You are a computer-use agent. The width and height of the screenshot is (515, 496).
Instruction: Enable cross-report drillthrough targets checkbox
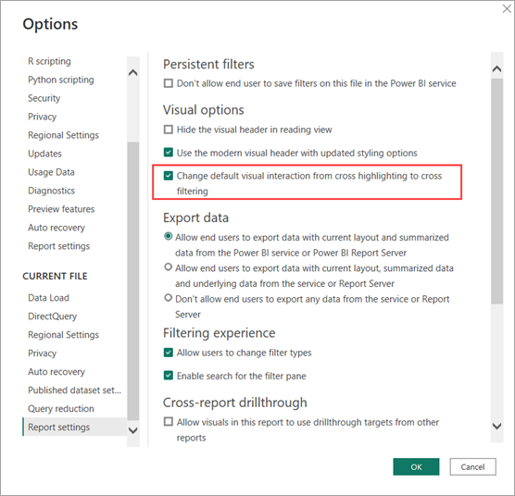coord(169,422)
